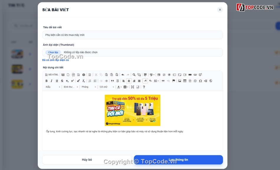
Task: Insert a textarea form element
Action: (x=180, y=75)
